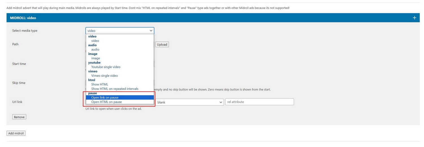Choose the indented video option in list
The height and width of the screenshot is (147, 424).
(95, 41)
